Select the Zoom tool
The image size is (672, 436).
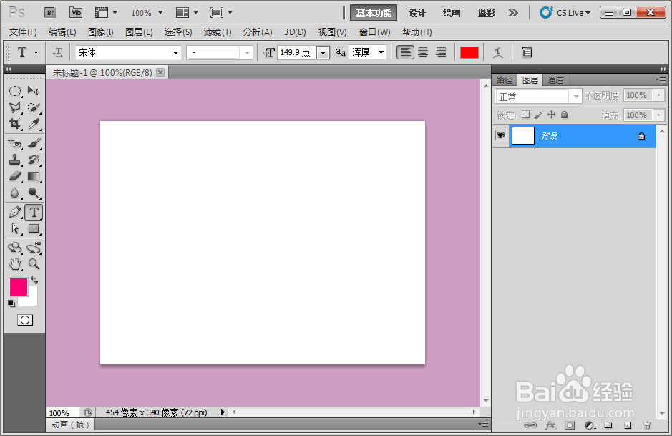[34, 264]
